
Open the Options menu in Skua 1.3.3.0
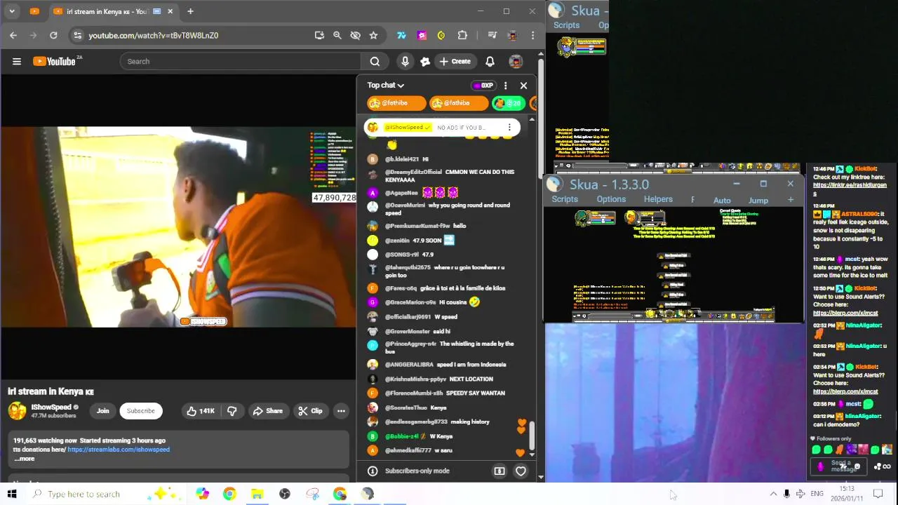point(611,199)
